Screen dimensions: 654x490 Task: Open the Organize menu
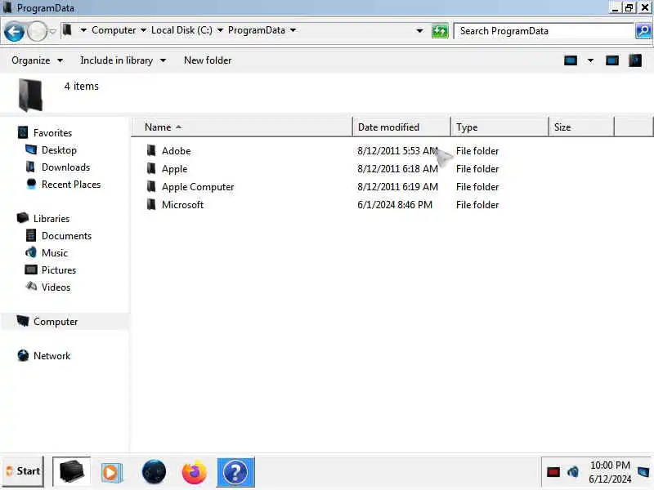tap(37, 60)
